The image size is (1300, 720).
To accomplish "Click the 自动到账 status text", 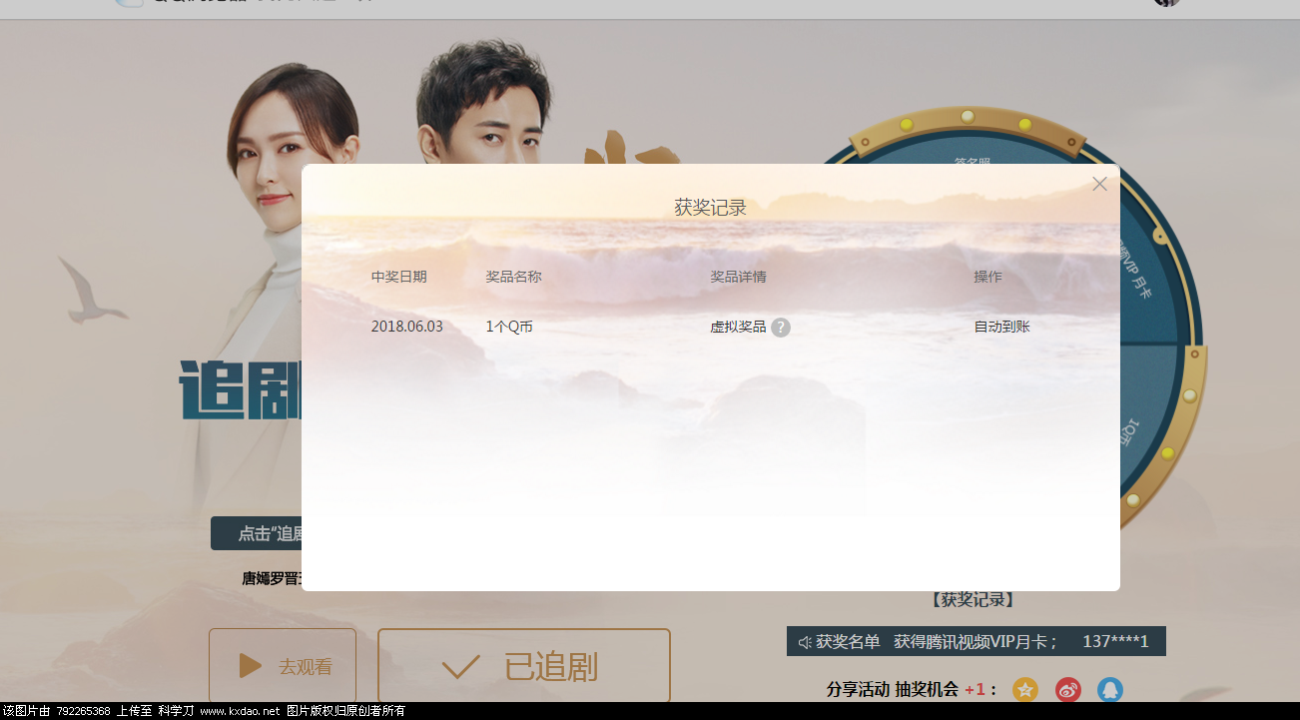I will pyautogui.click(x=1001, y=327).
